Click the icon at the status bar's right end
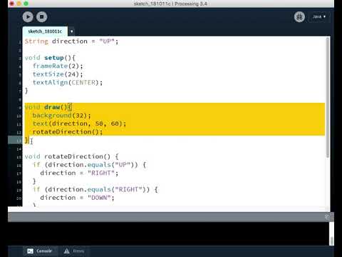The height and width of the screenshot is (257, 342). 327,217
